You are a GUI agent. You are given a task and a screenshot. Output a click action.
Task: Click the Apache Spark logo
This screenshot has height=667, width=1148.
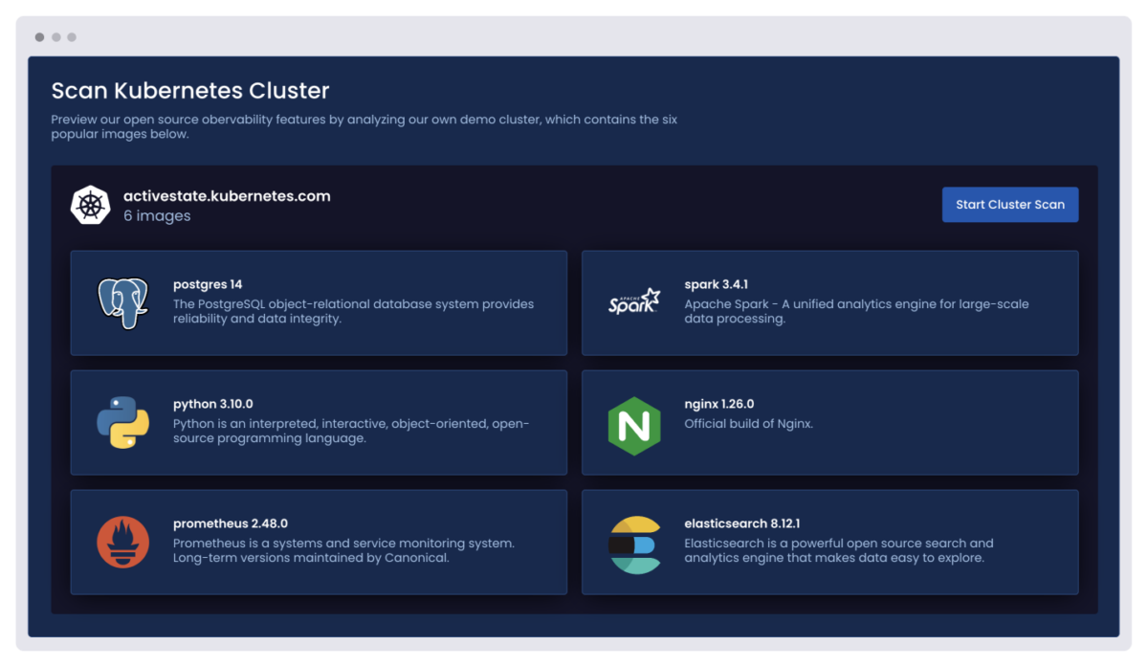click(x=634, y=301)
